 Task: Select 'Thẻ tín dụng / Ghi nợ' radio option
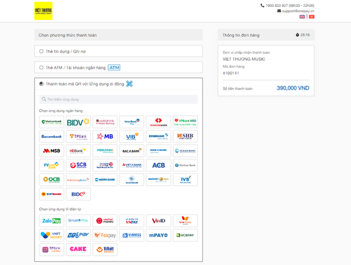pos(41,51)
